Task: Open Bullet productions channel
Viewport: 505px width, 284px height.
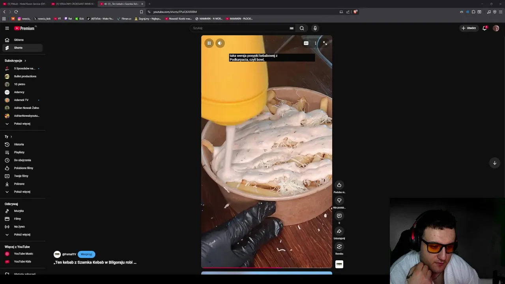Action: 22,77
